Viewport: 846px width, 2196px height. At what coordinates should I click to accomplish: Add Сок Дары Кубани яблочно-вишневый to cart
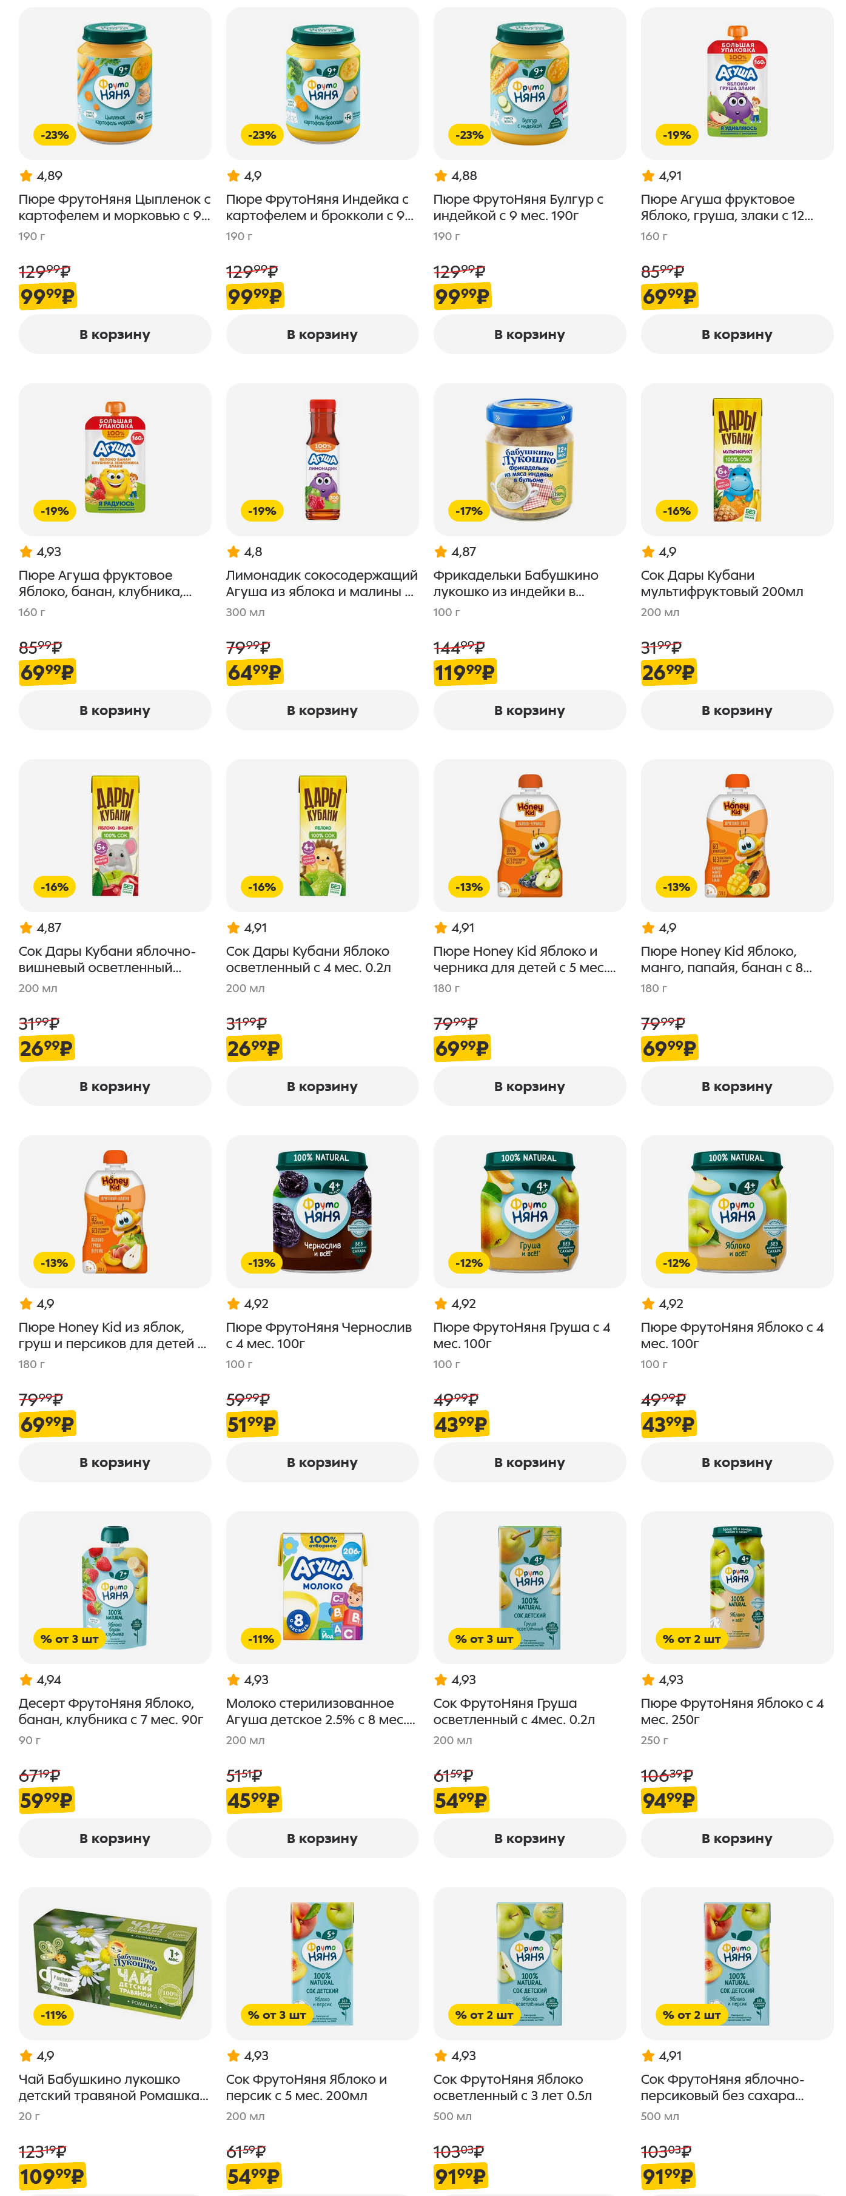pos(114,1086)
